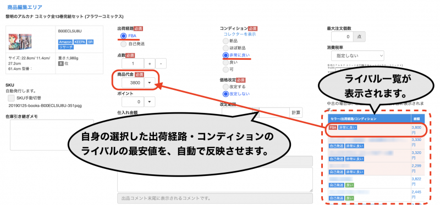Edit the 最大注文個数 input field
This screenshot has height=205, width=440.
(x=342, y=37)
